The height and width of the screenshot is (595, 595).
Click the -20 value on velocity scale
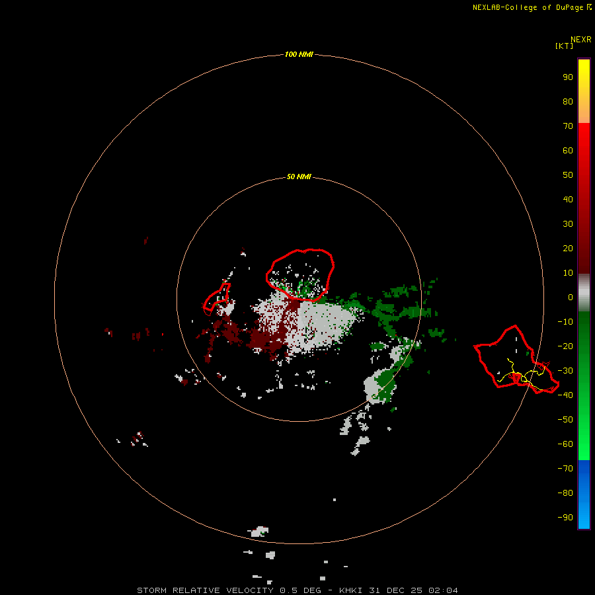565,346
